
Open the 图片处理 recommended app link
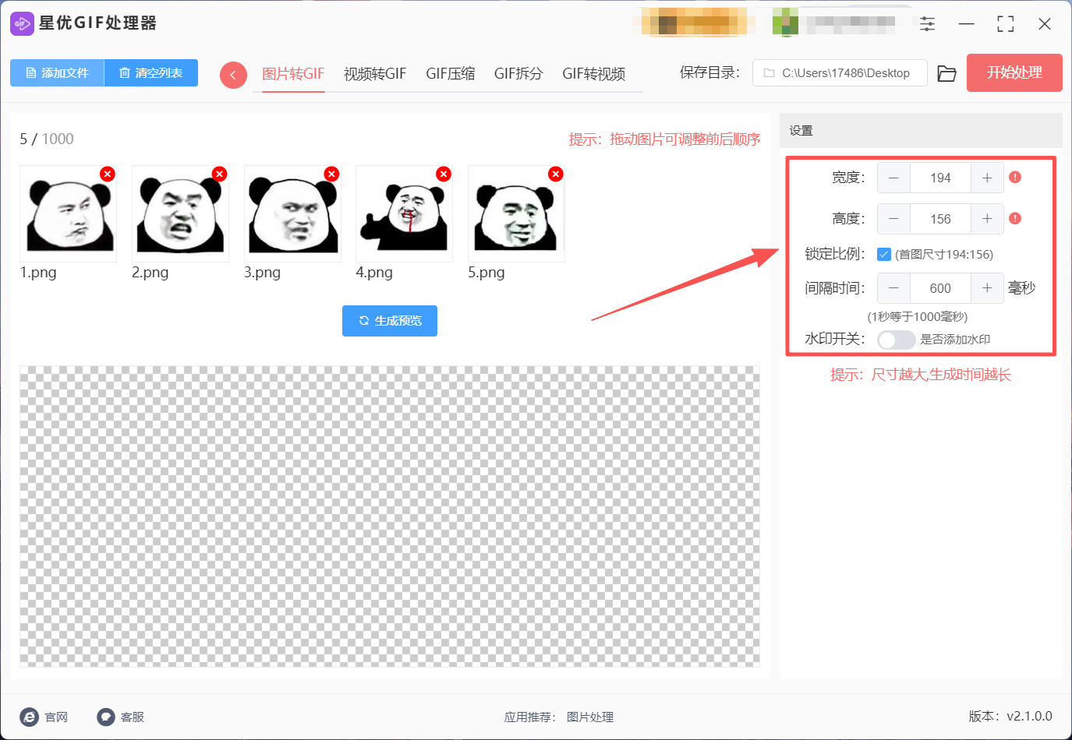(x=590, y=717)
